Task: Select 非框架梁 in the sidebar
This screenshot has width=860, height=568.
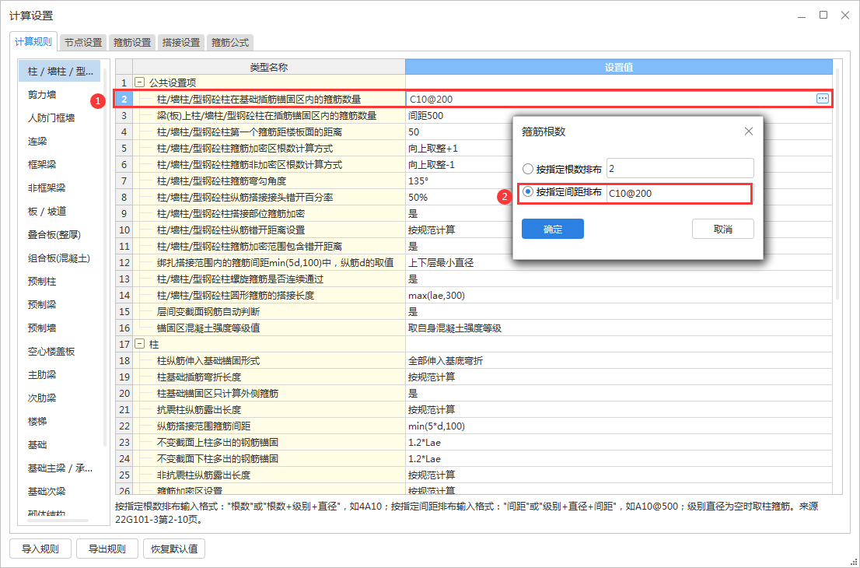Action: click(x=47, y=188)
